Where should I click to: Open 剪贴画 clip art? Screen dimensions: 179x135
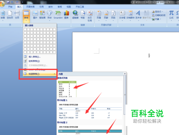pos(42,15)
